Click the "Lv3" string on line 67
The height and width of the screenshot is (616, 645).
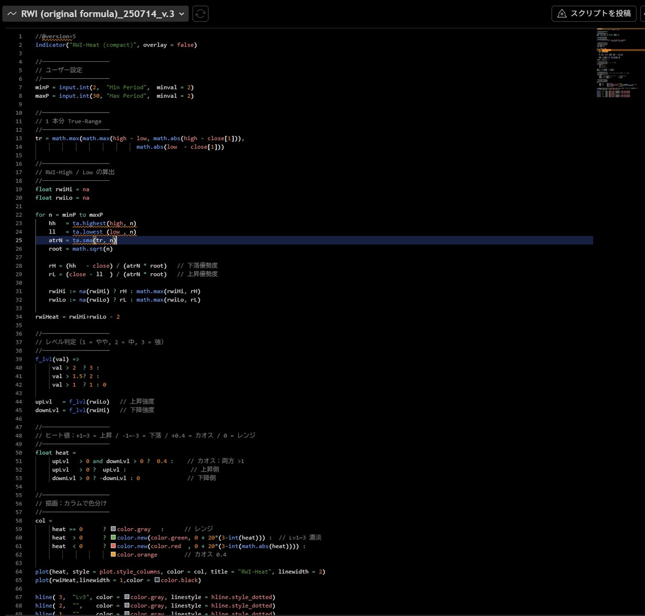(81, 596)
